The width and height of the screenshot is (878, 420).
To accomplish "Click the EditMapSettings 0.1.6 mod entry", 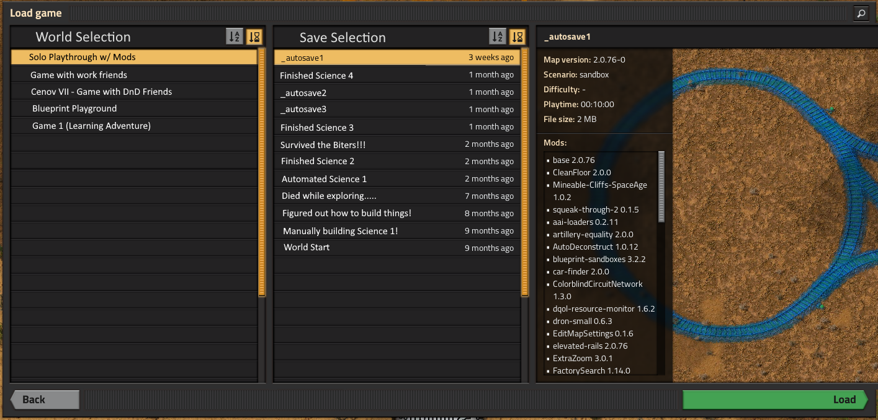I will [x=593, y=333].
